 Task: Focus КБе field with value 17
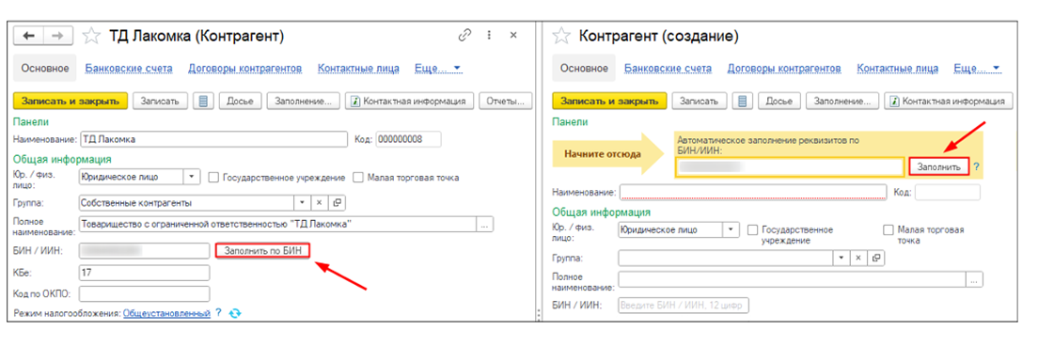coord(144,272)
